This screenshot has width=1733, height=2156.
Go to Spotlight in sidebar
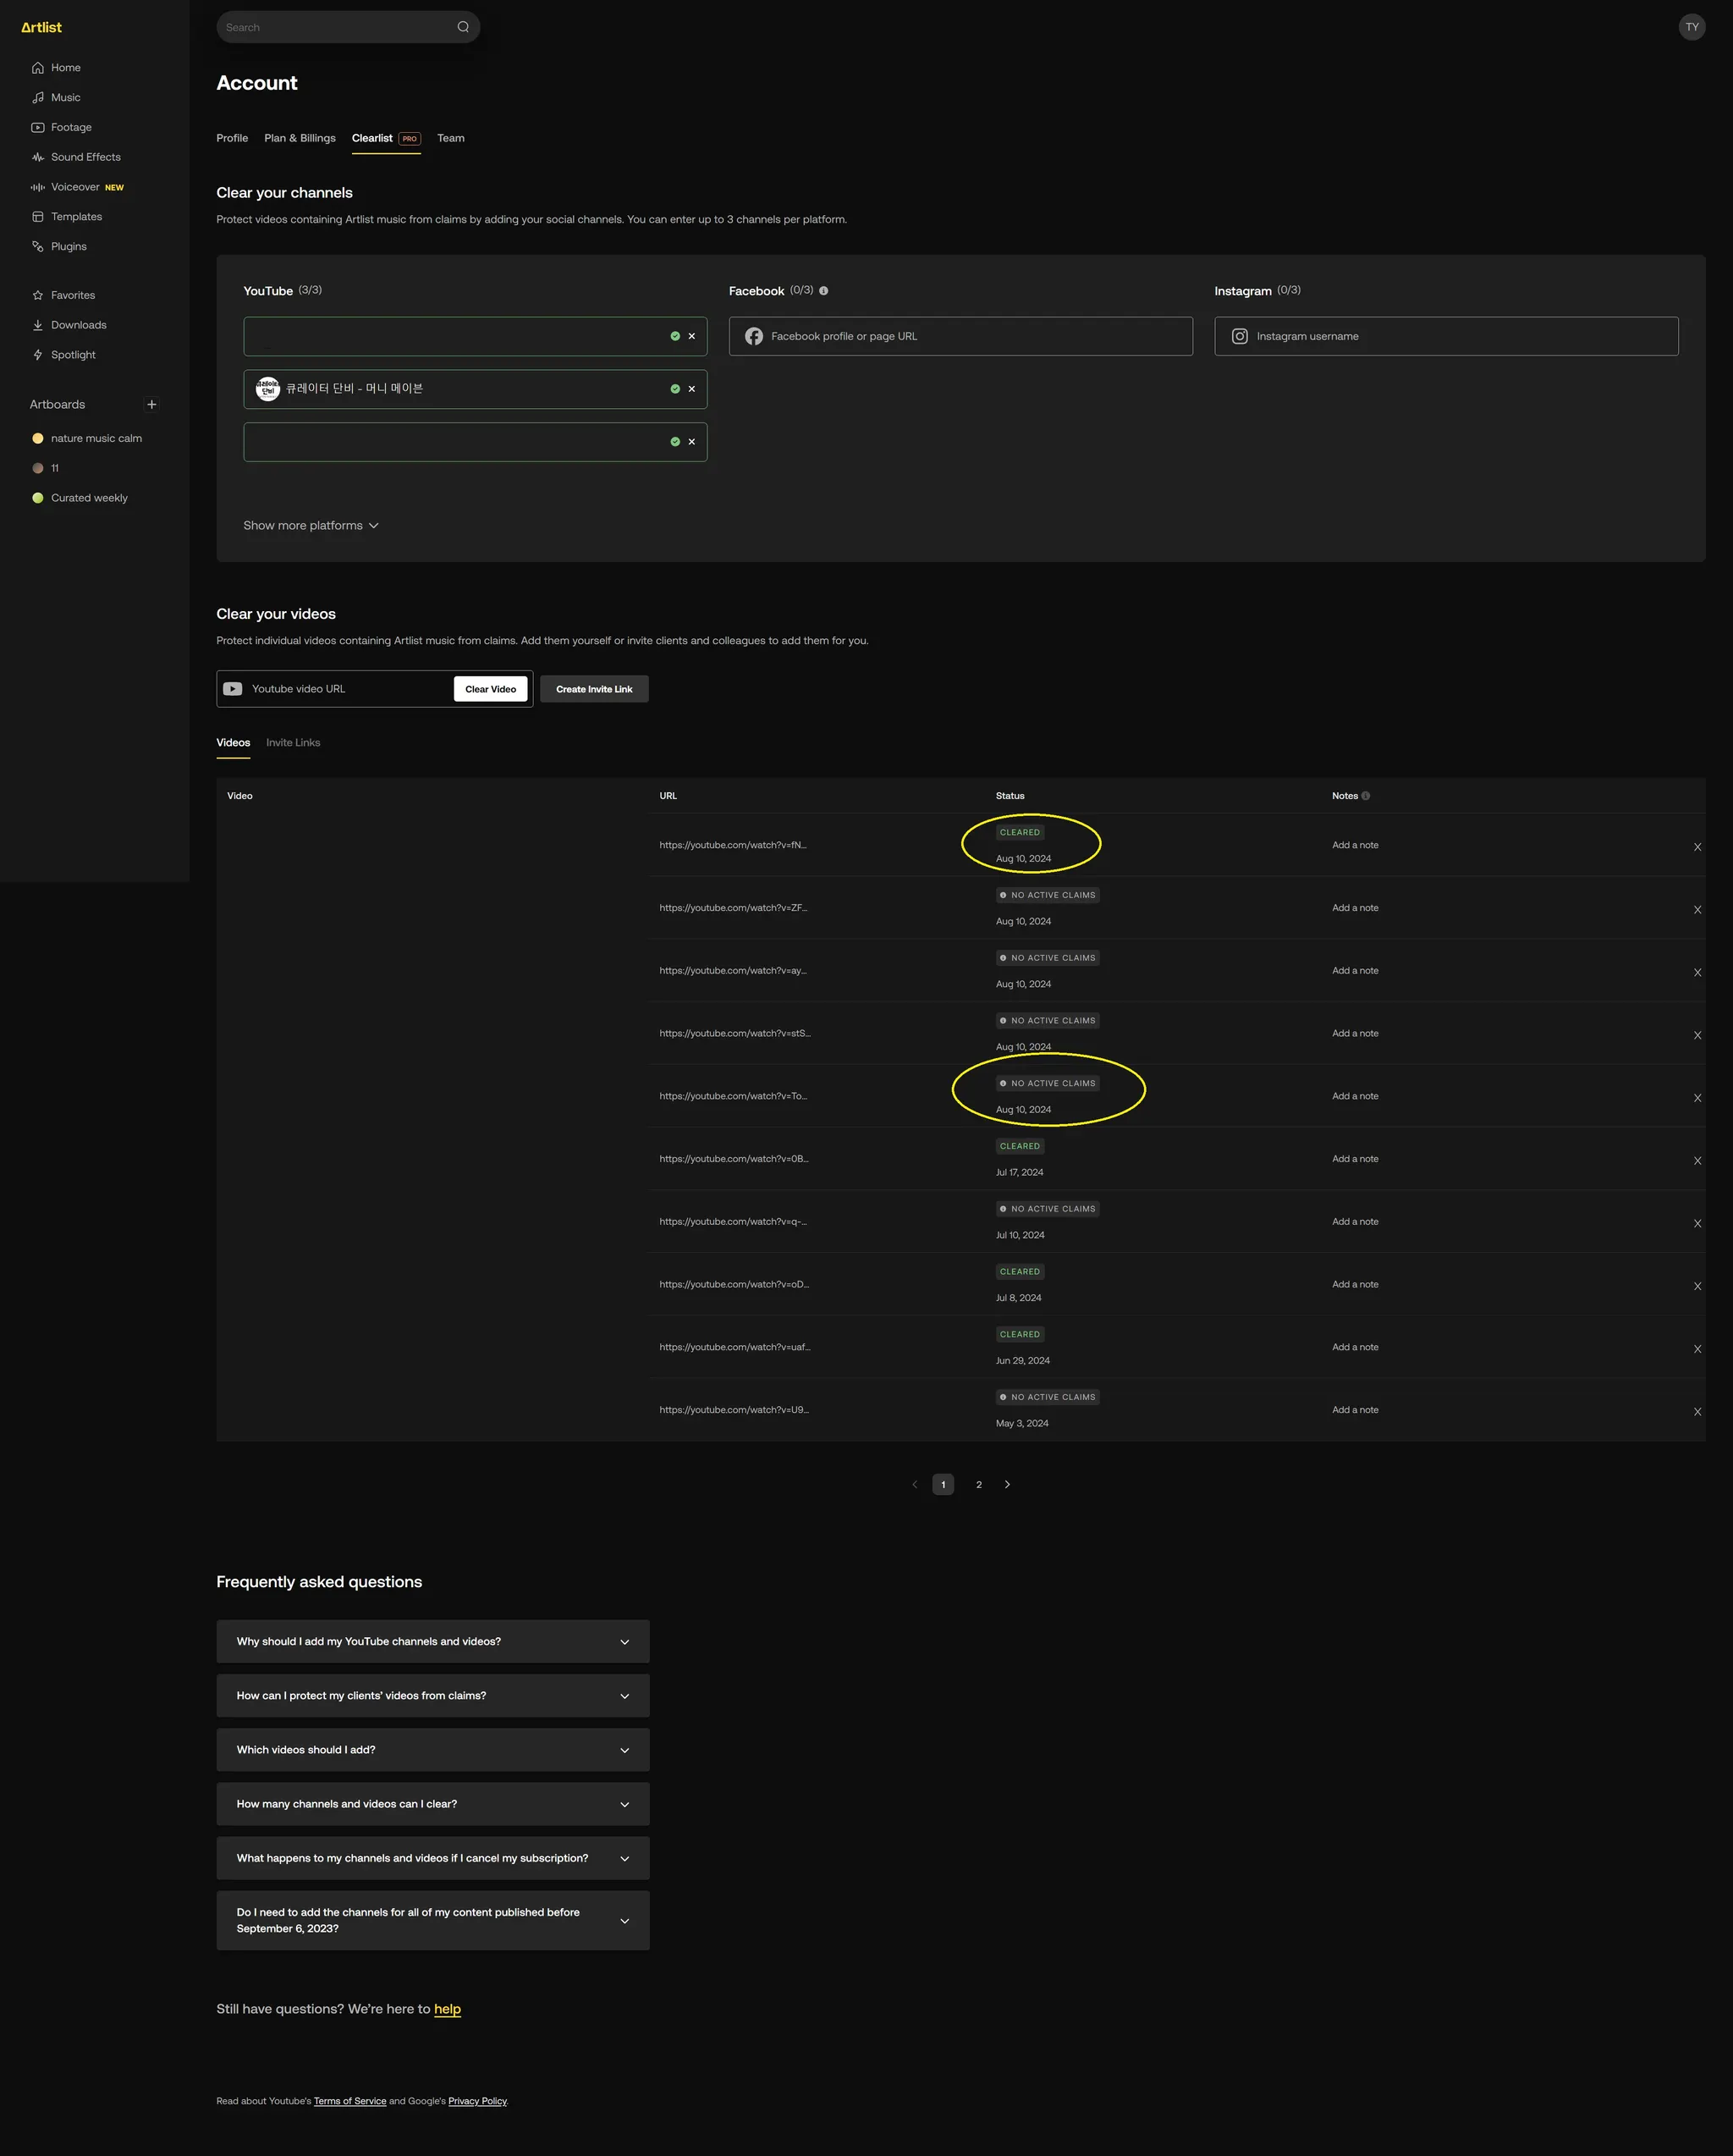coord(73,355)
